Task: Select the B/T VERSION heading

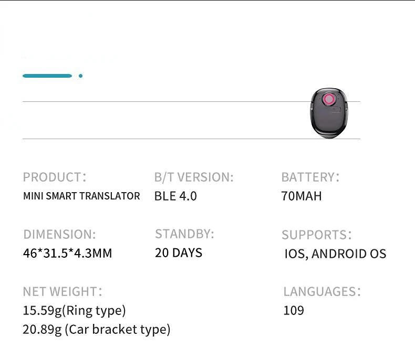Action: coord(194,177)
